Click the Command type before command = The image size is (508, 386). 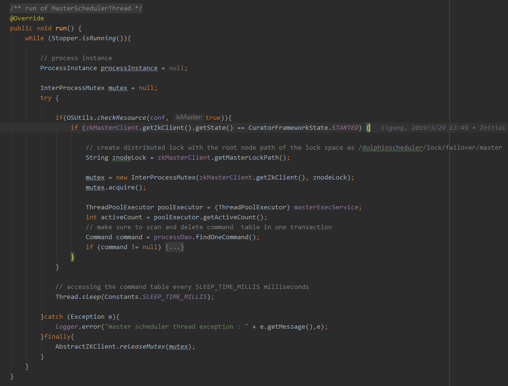point(99,237)
